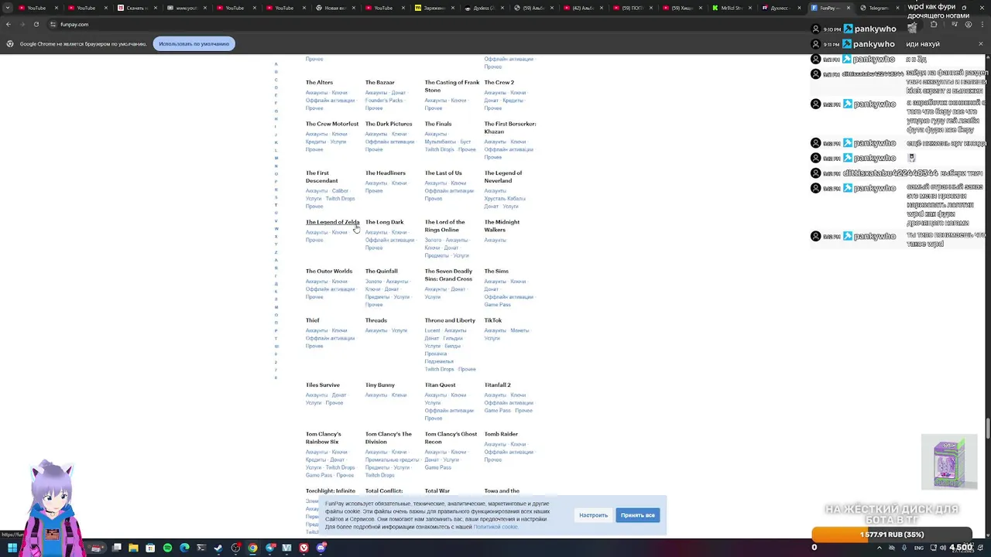The height and width of the screenshot is (557, 991).
Task: Open Founder's Packs under The Bazaar
Action: 384,101
